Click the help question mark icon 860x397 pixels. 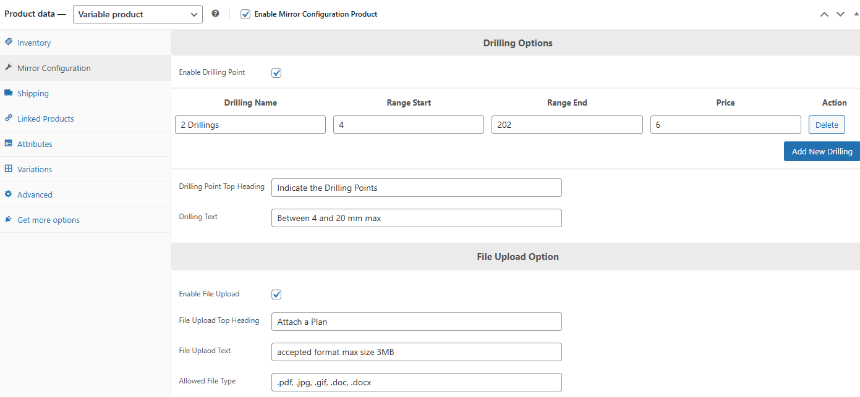coord(215,14)
